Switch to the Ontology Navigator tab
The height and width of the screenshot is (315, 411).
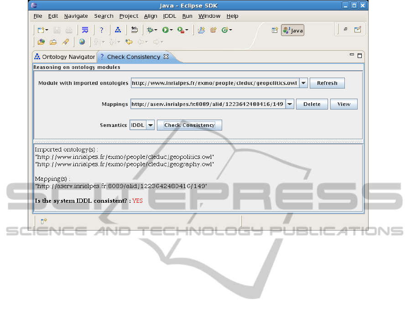pos(65,57)
